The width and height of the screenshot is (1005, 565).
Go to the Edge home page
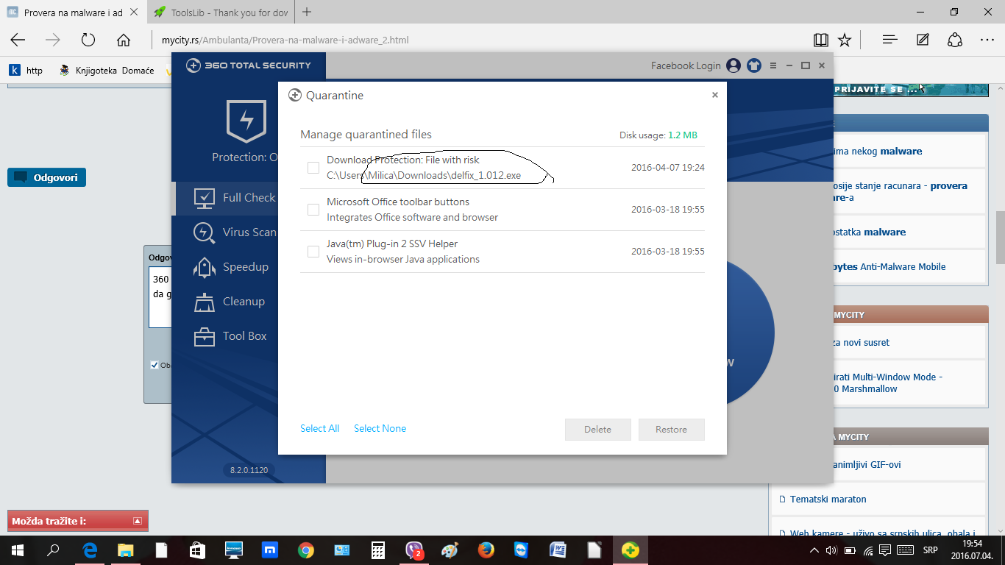124,40
